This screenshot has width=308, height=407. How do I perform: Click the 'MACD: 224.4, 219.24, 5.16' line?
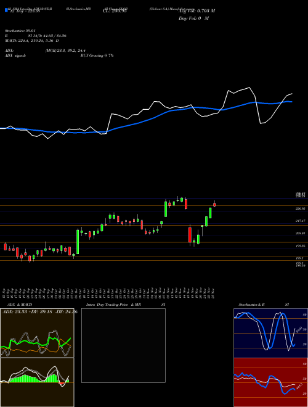pyautogui.click(x=30, y=41)
